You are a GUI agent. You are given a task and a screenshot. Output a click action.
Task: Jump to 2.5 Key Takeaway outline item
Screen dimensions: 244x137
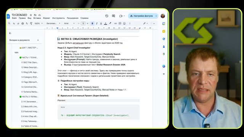coord(30,121)
